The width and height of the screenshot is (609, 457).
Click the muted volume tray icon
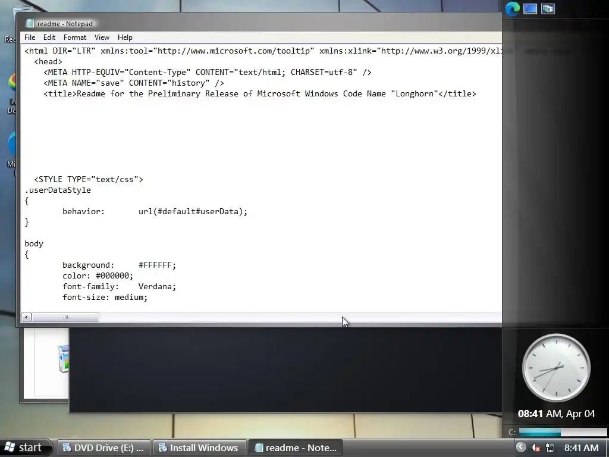click(536, 448)
